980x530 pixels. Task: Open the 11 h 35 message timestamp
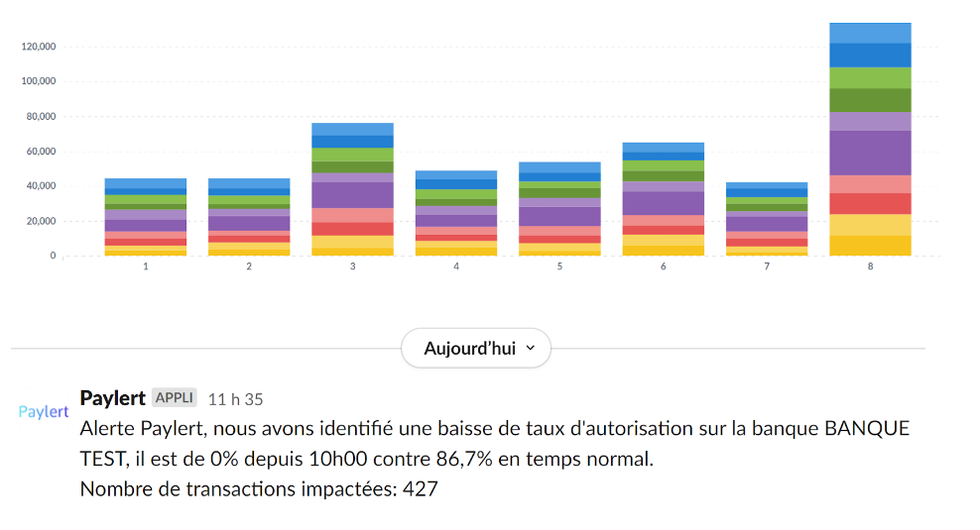coord(235,399)
